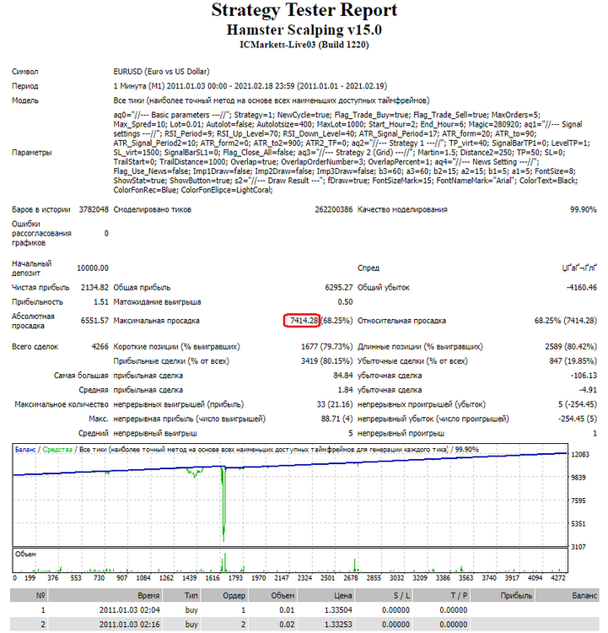The height and width of the screenshot is (633, 608).
Task: Select time cell "2011.01.03 02:16"
Action: pyautogui.click(x=130, y=625)
